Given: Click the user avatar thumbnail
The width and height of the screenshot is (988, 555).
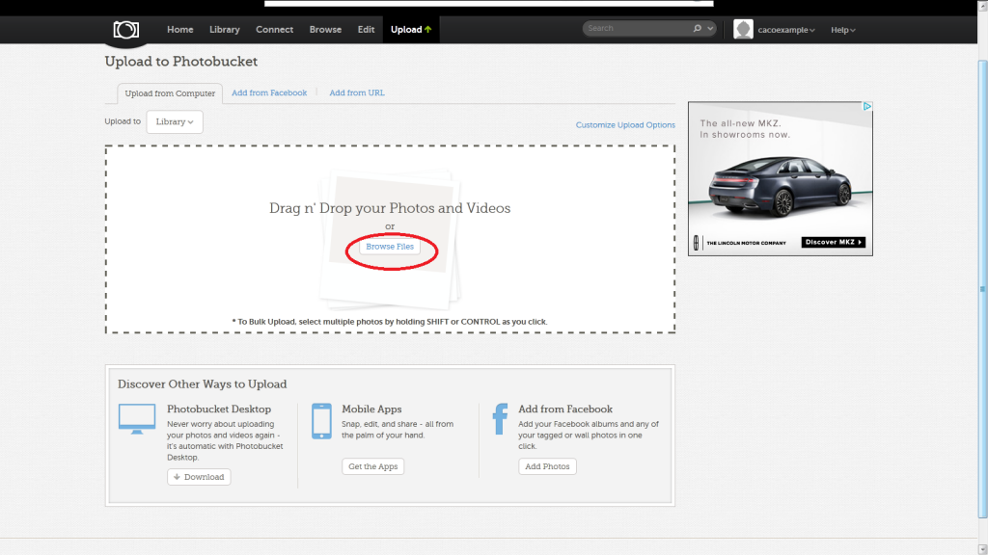Looking at the screenshot, I should [743, 30].
